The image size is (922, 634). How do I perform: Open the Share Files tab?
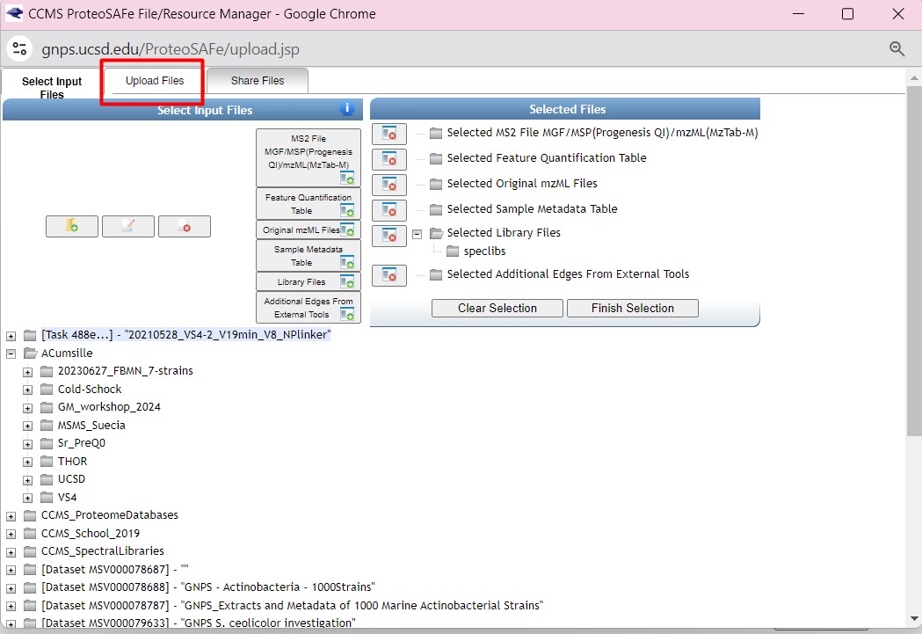coord(258,81)
